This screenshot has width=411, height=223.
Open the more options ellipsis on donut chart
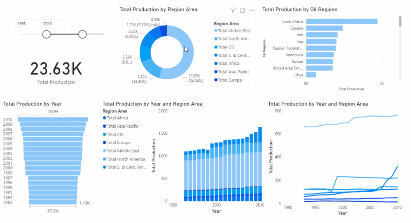252,10
